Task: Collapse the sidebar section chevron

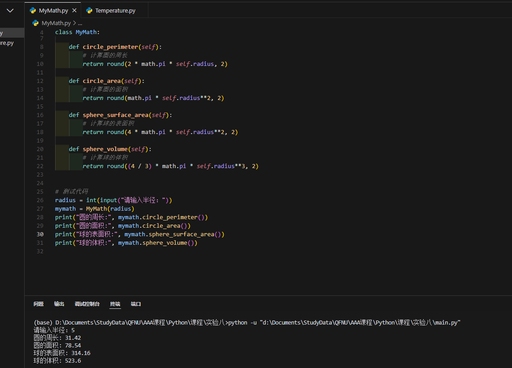Action: click(x=10, y=10)
